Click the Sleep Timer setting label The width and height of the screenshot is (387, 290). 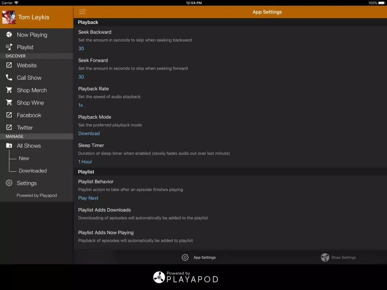coord(91,145)
